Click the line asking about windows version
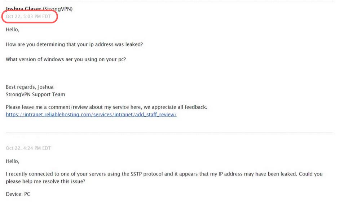The image size is (339, 204). pos(66,59)
